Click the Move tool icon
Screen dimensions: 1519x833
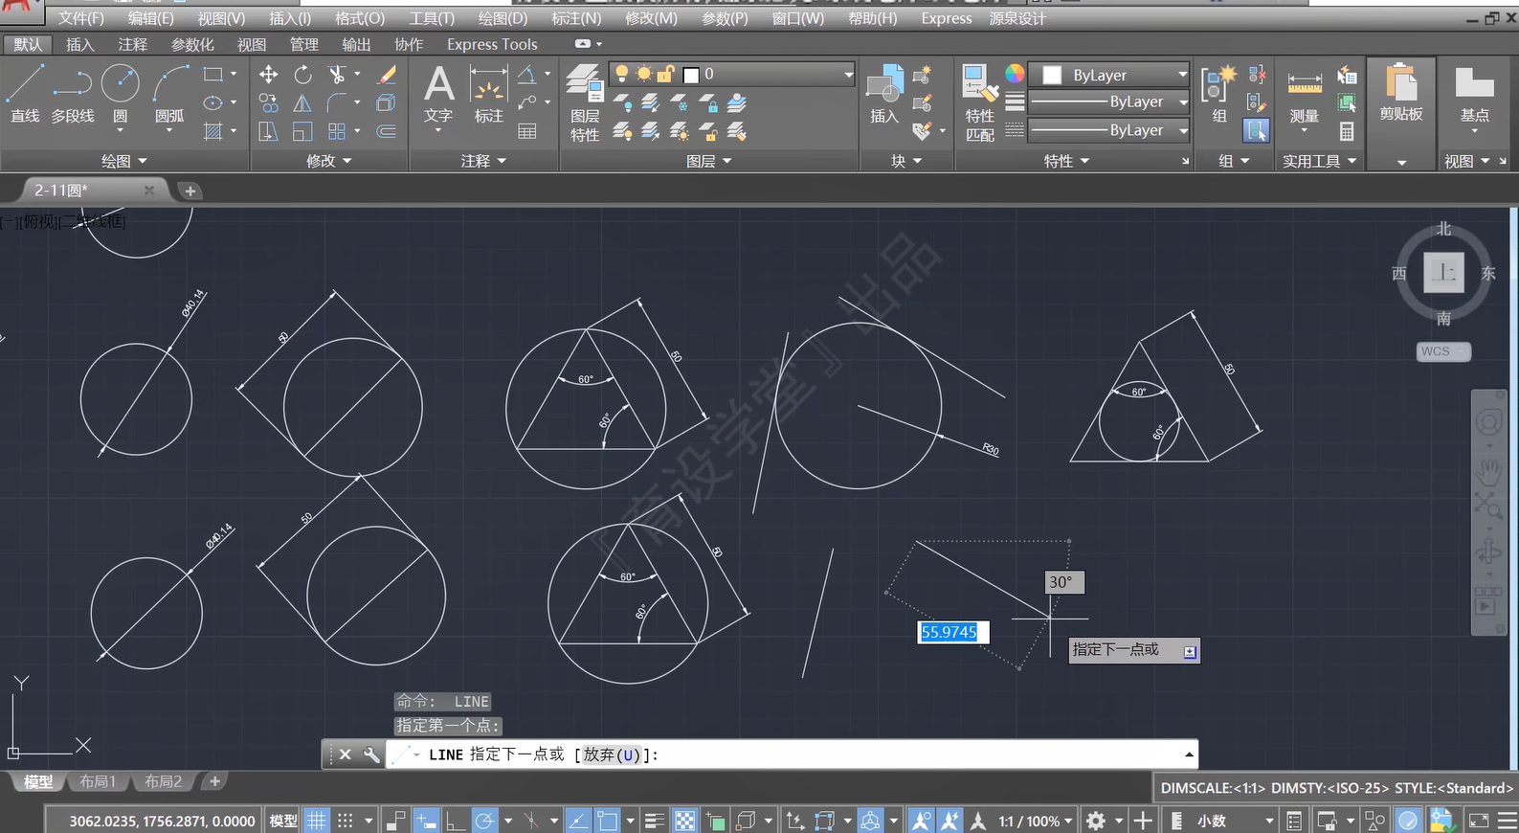pyautogui.click(x=269, y=75)
